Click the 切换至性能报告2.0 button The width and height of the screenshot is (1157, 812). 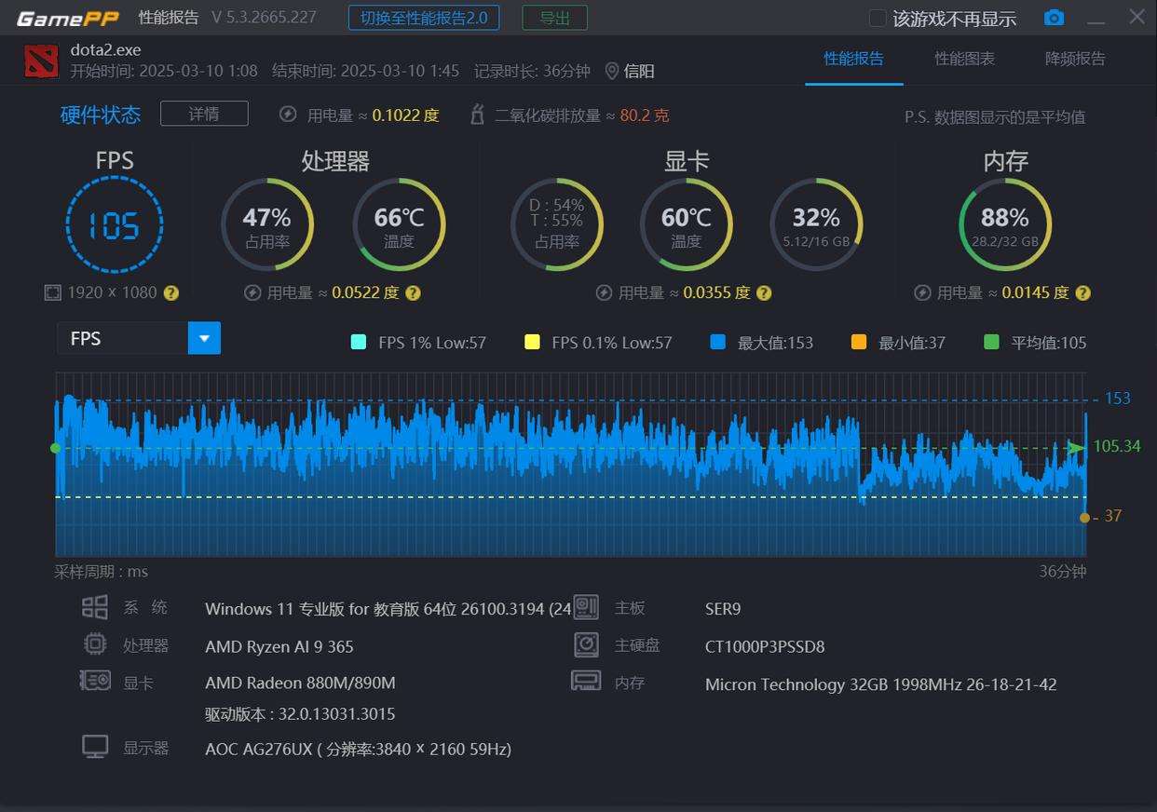coord(424,18)
